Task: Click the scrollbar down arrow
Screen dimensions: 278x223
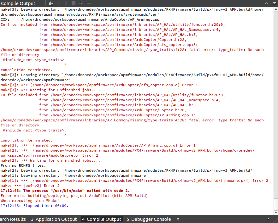Action: pyautogui.click(x=276, y=212)
